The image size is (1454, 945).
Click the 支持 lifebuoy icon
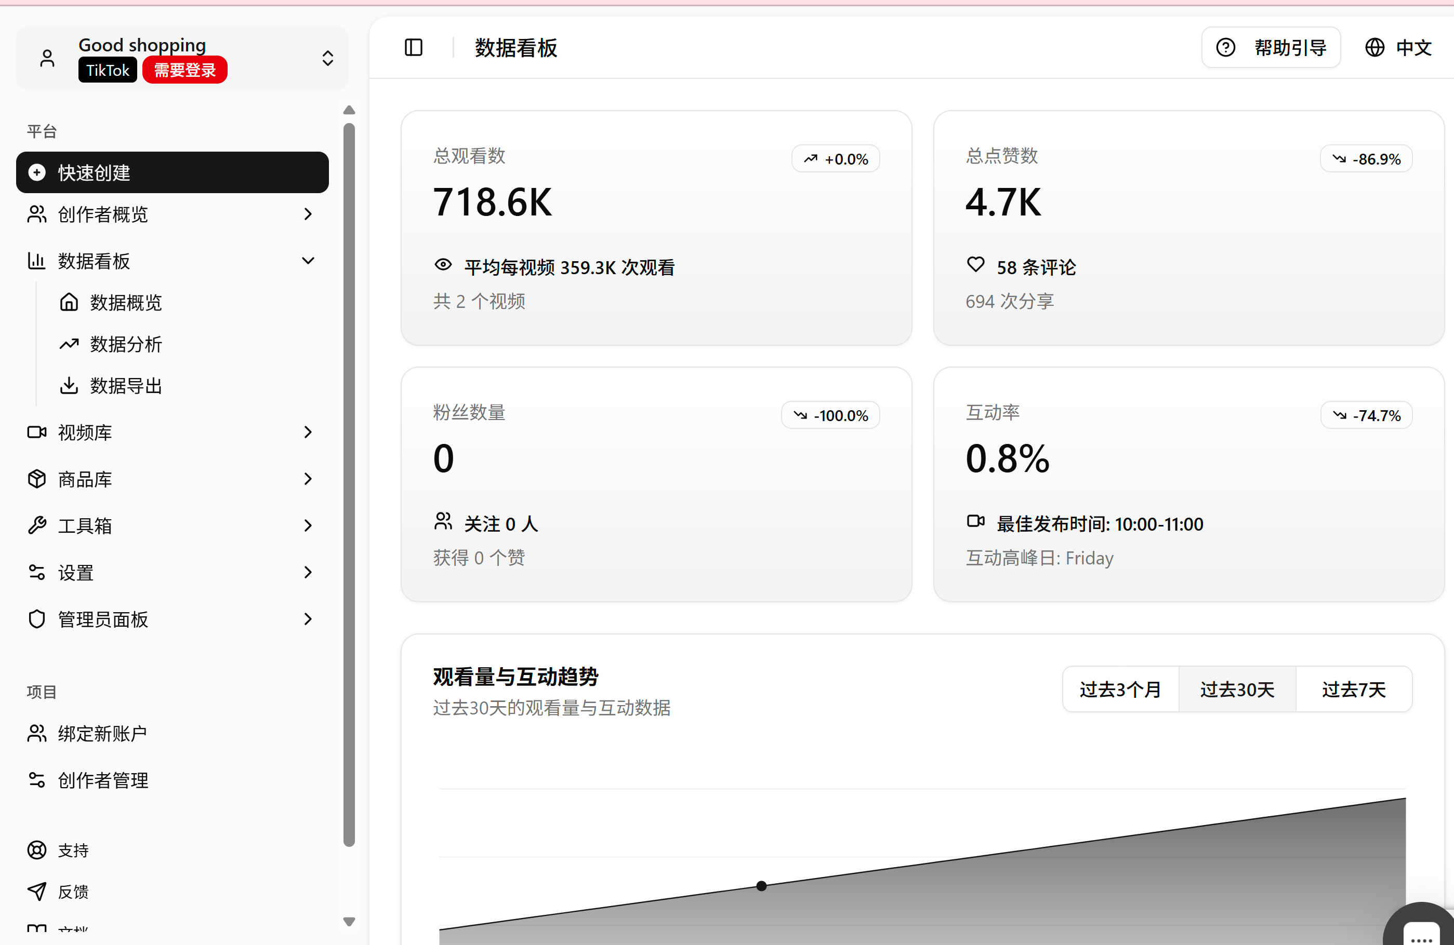37,850
